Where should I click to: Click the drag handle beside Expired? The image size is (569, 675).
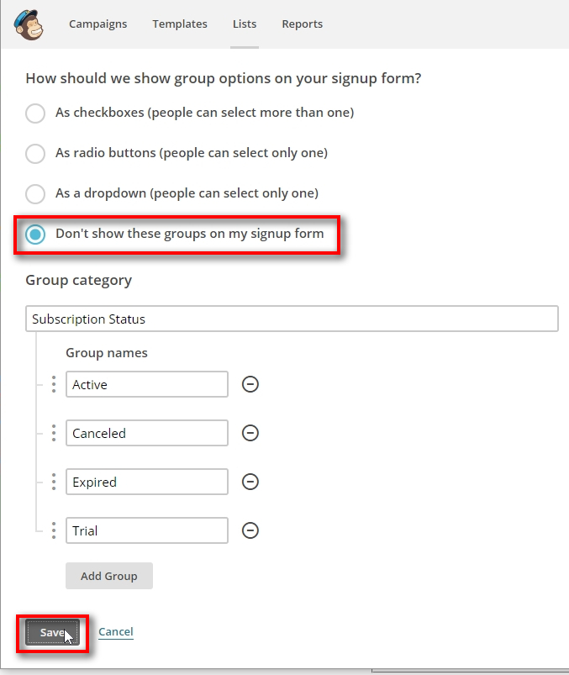point(54,482)
